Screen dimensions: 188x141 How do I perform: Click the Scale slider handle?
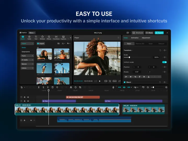pos(129,57)
